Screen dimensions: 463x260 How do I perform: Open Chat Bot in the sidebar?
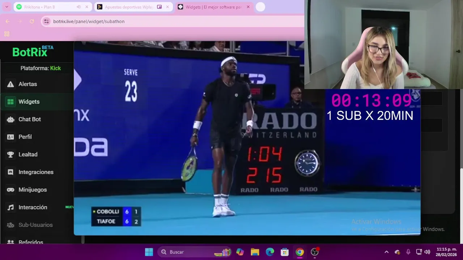[36, 119]
